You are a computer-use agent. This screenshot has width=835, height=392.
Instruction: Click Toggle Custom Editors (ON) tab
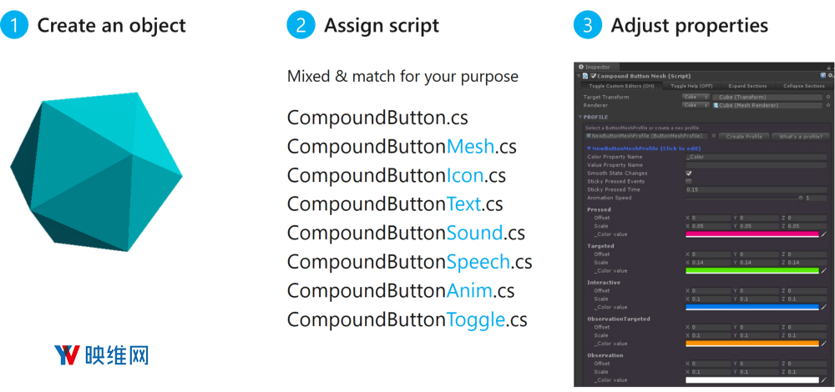[x=620, y=86]
